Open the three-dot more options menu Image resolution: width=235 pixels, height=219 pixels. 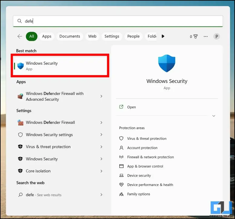tap(206, 36)
